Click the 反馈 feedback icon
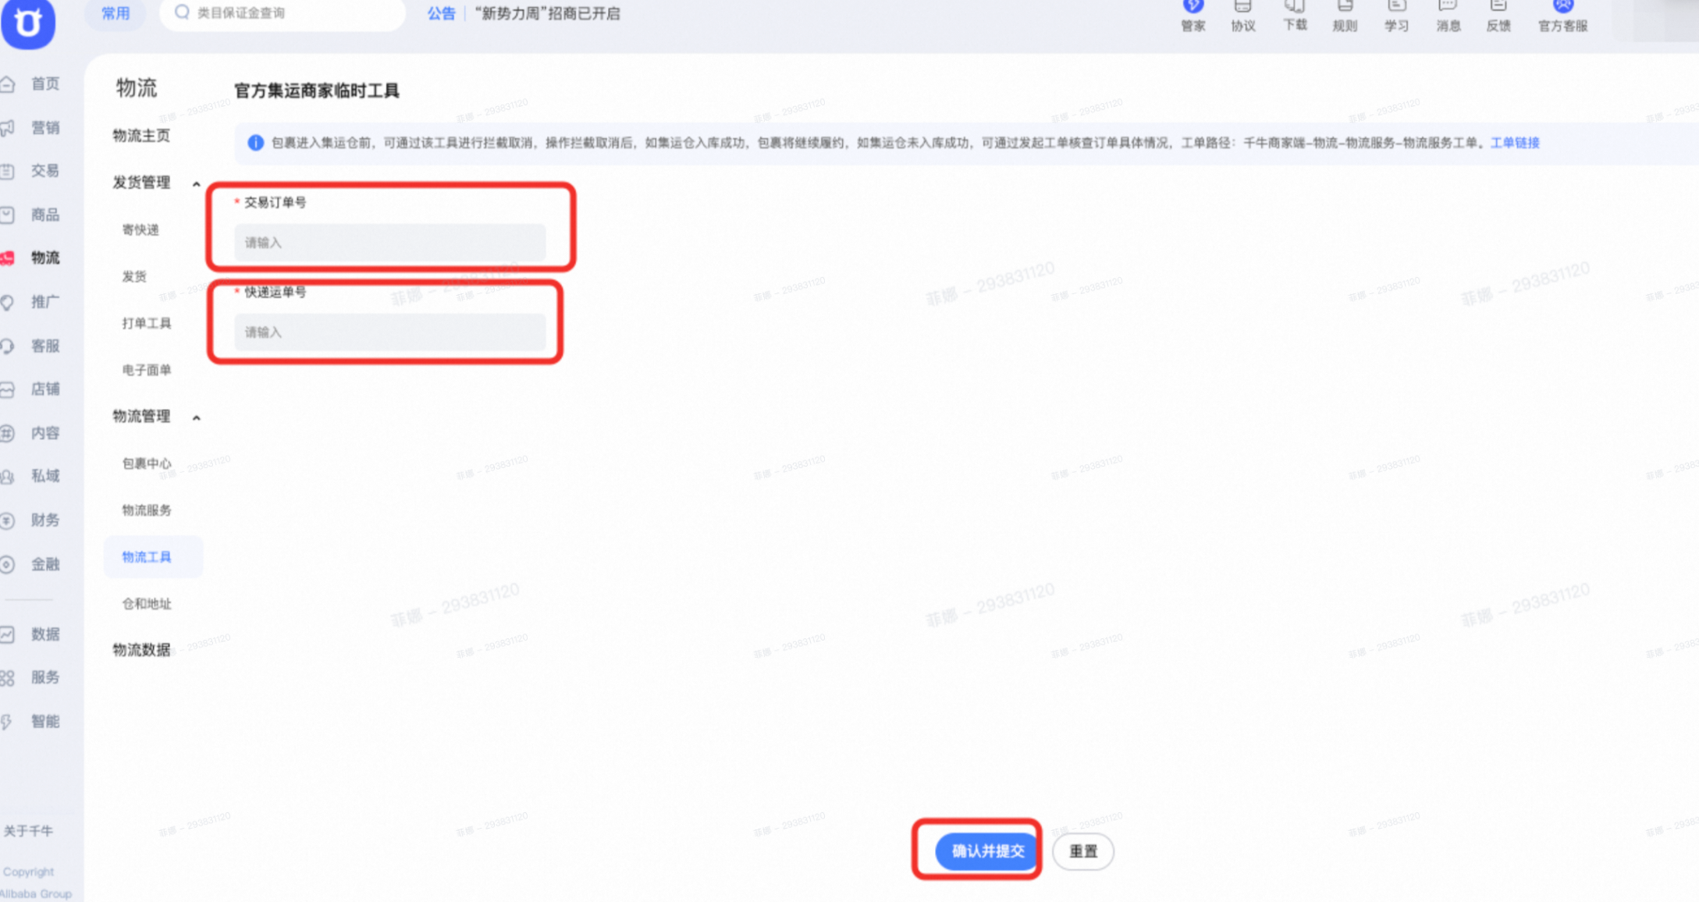This screenshot has width=1699, height=902. pos(1498,6)
